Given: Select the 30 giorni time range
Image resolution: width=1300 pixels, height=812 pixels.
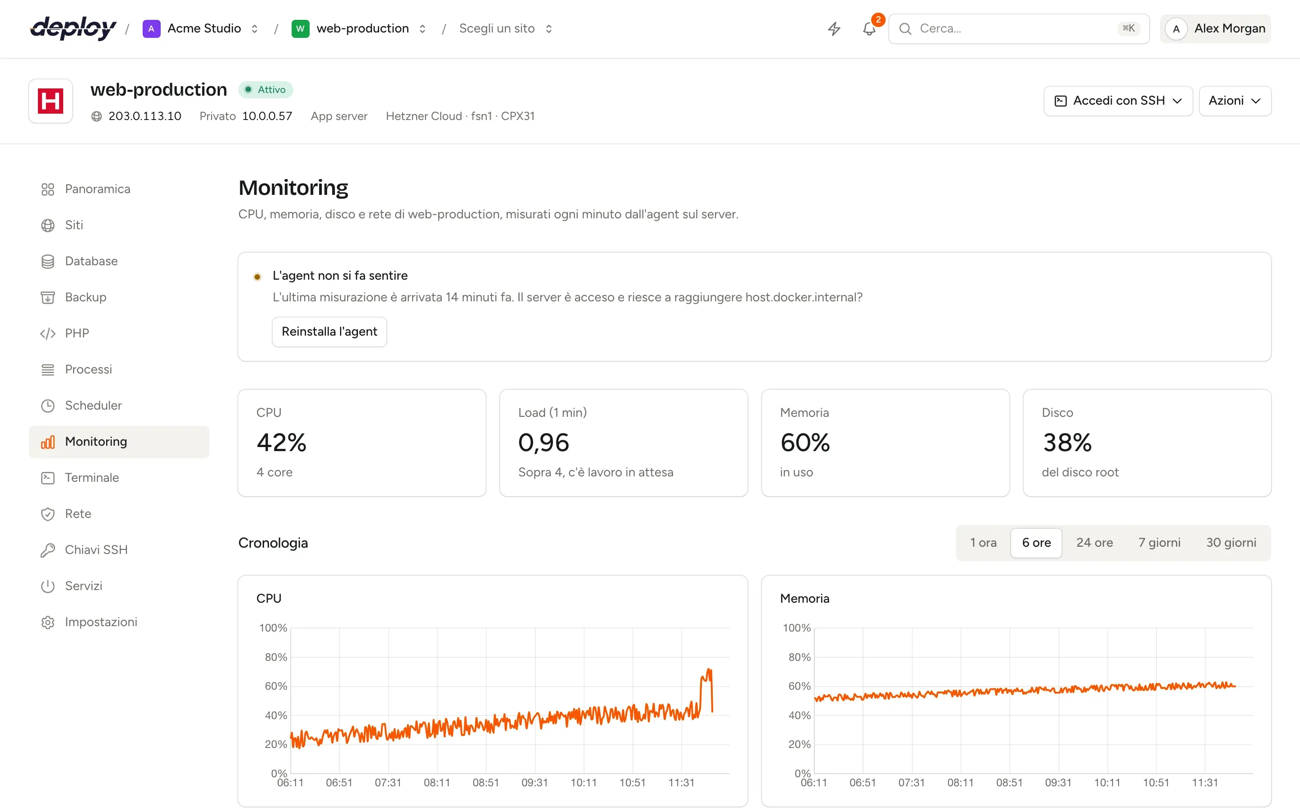Looking at the screenshot, I should [1230, 542].
